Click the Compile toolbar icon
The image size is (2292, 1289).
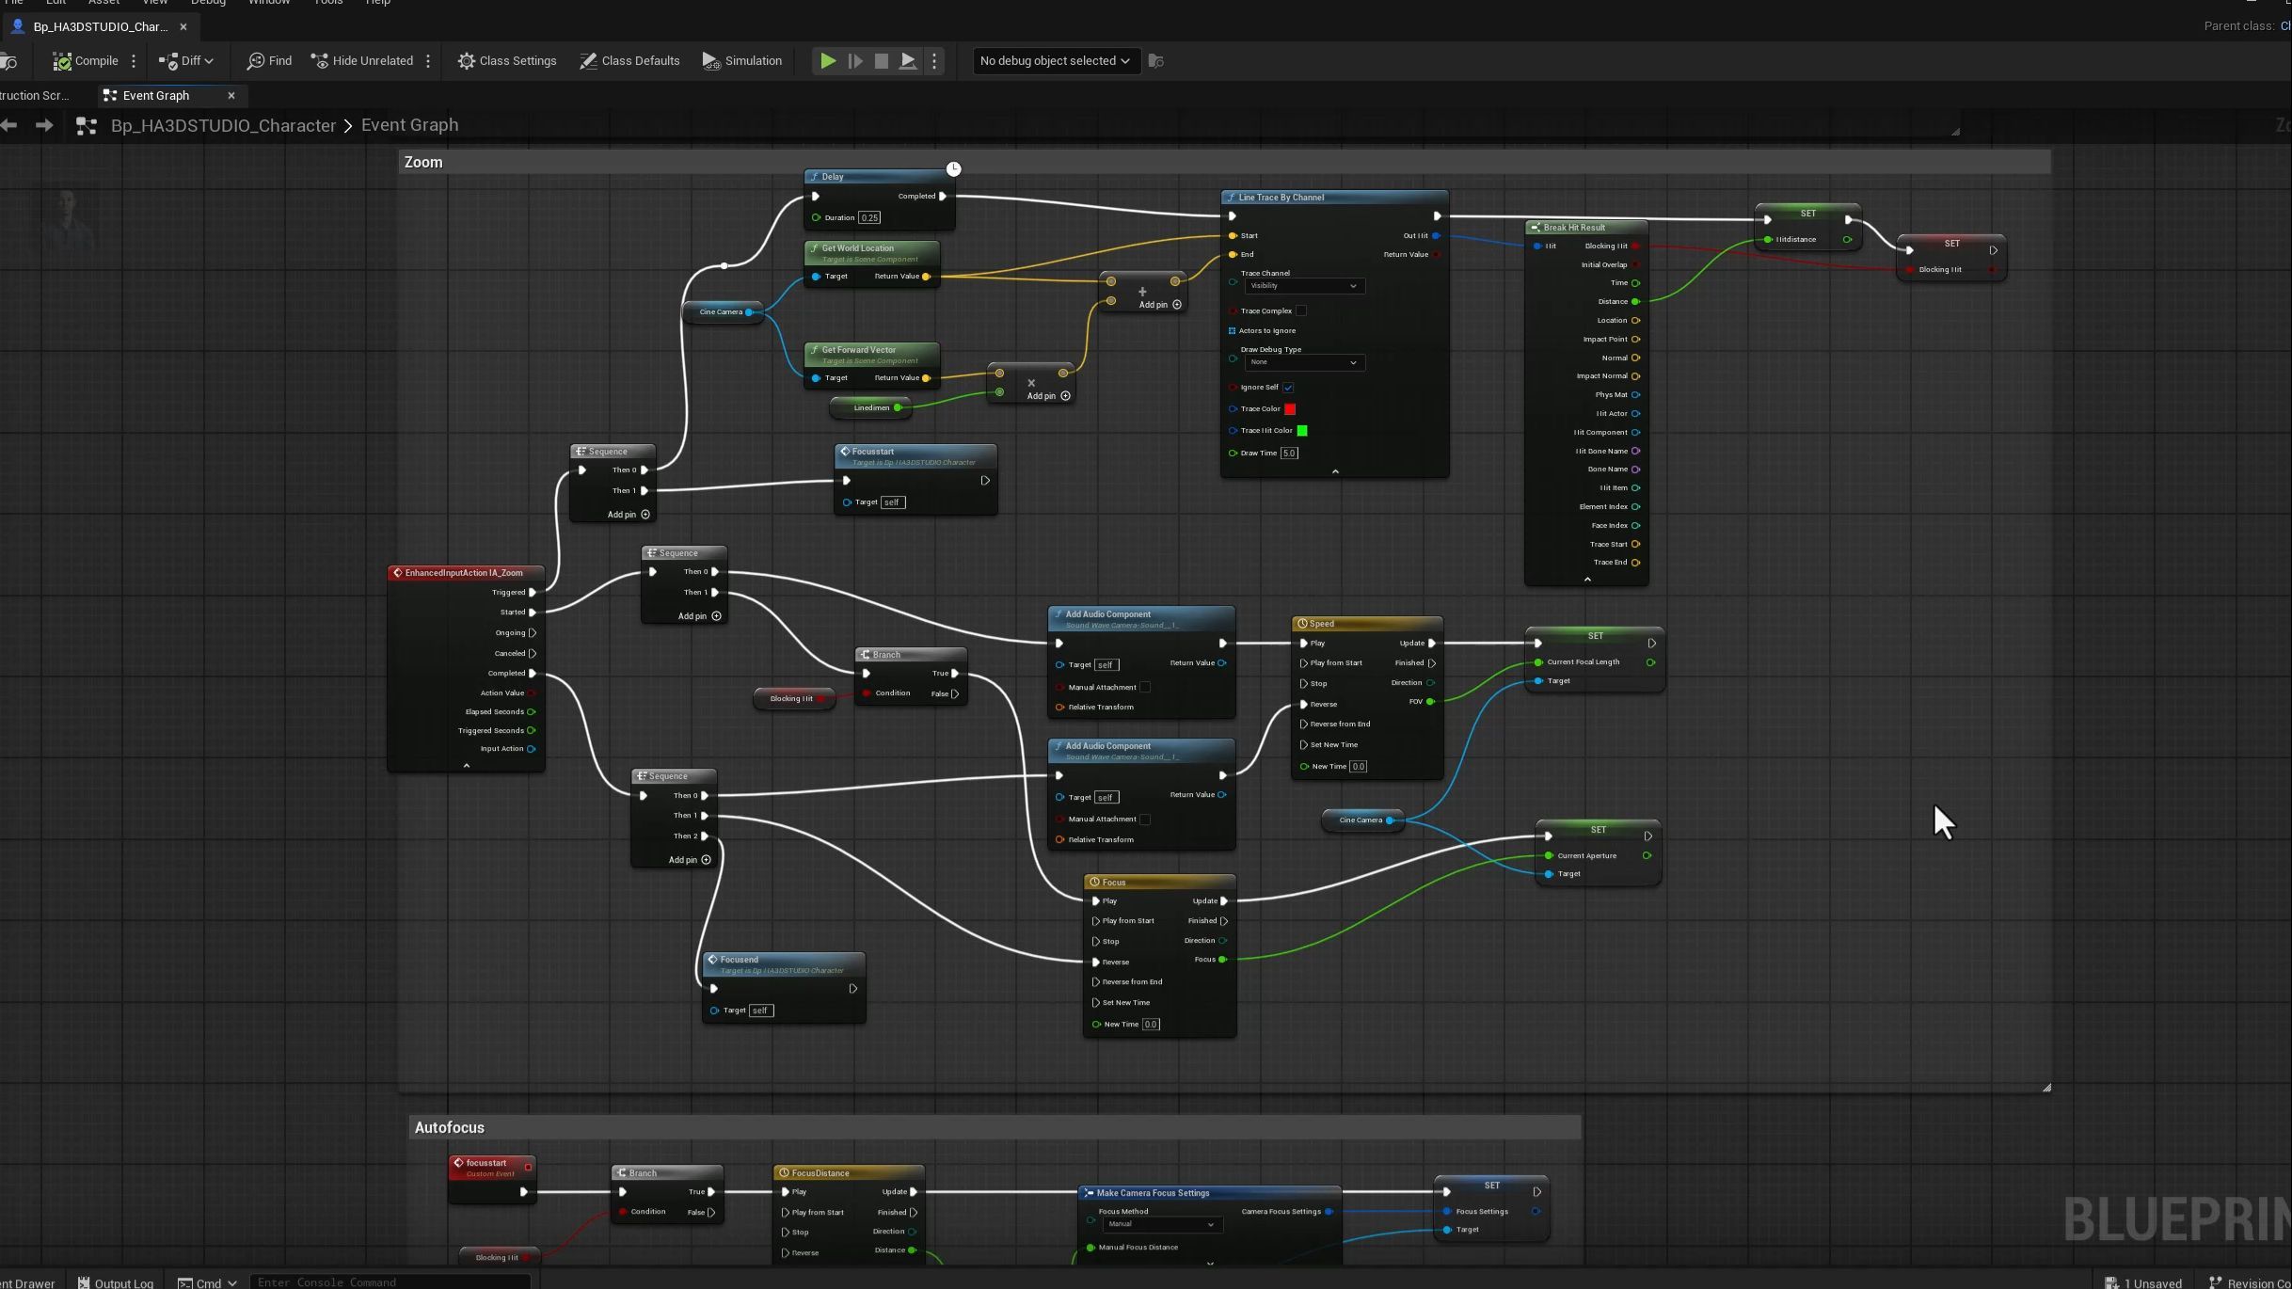click(63, 61)
